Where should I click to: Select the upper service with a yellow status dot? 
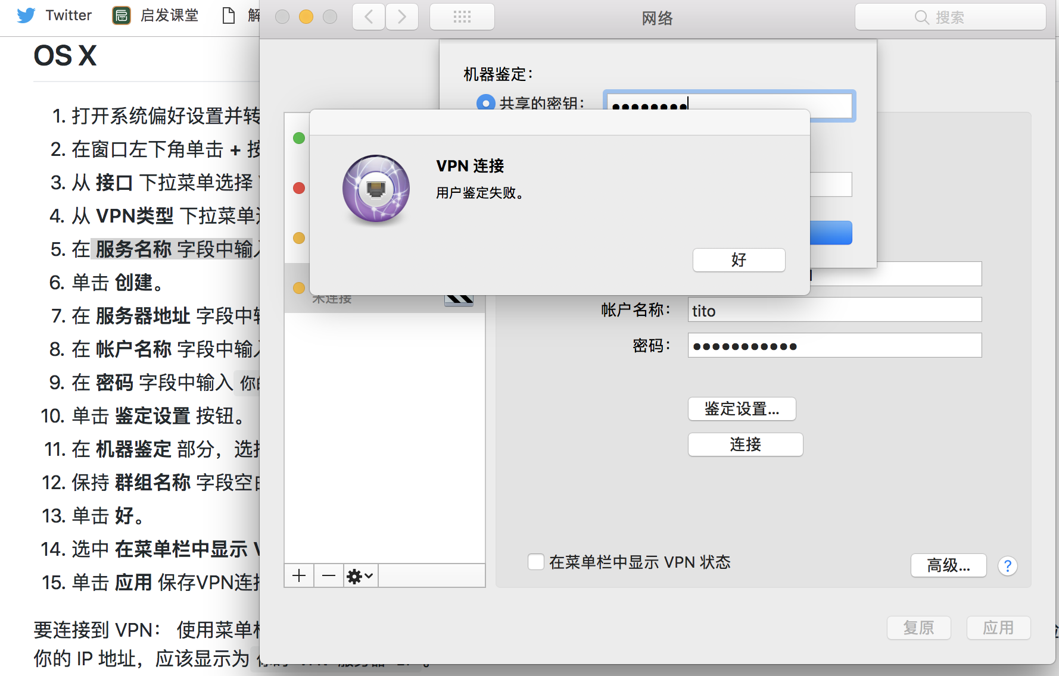pos(299,238)
